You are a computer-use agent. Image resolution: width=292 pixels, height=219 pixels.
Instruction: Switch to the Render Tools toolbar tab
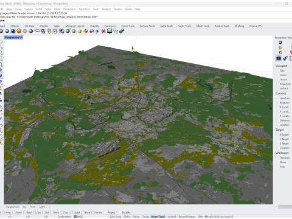click(x=222, y=26)
